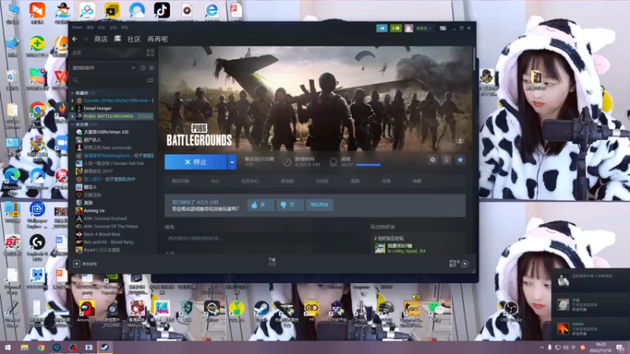This screenshot has height=354, width=630.
Task: Open PUBG game info icon
Action: point(447,160)
